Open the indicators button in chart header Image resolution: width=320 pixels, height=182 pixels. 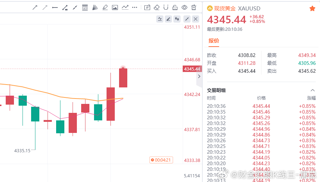pos(160,19)
